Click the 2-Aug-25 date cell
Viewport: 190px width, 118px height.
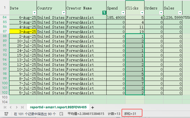pos(23,36)
